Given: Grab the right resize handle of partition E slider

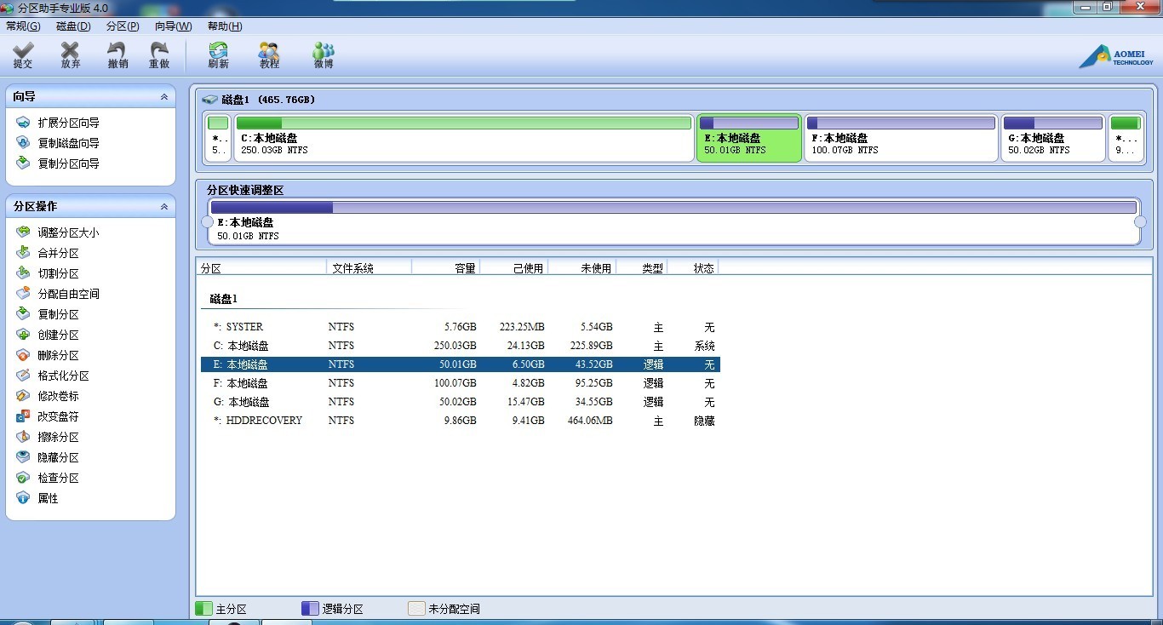Looking at the screenshot, I should [1141, 222].
